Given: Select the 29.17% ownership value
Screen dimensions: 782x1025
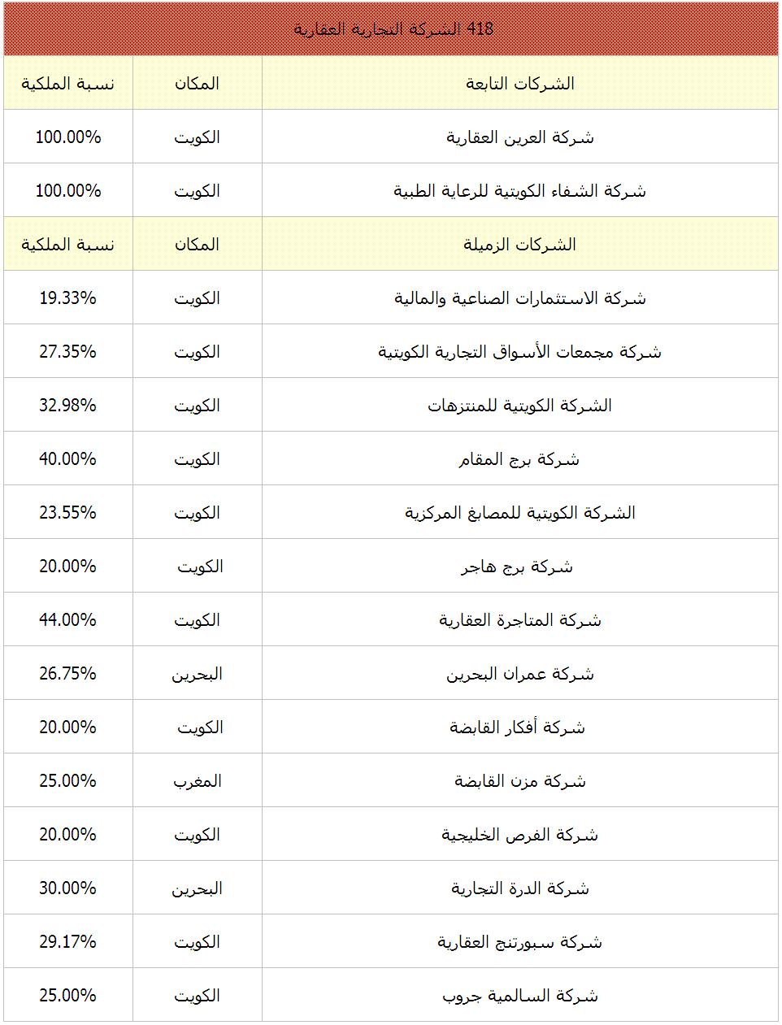Looking at the screenshot, I should click(67, 941).
